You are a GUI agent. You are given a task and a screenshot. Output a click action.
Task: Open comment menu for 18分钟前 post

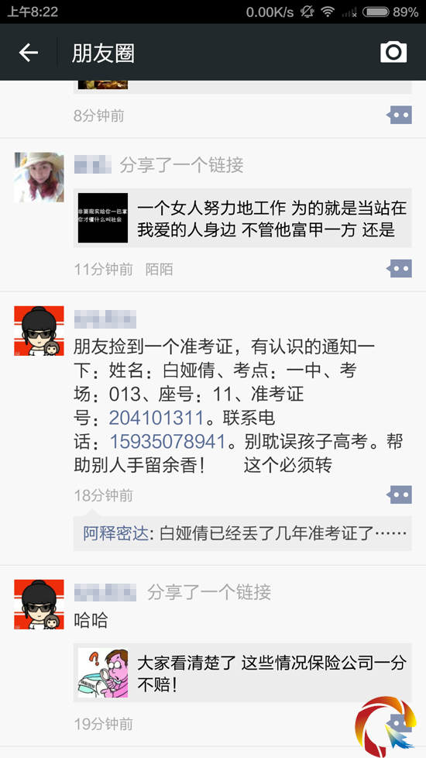[399, 494]
